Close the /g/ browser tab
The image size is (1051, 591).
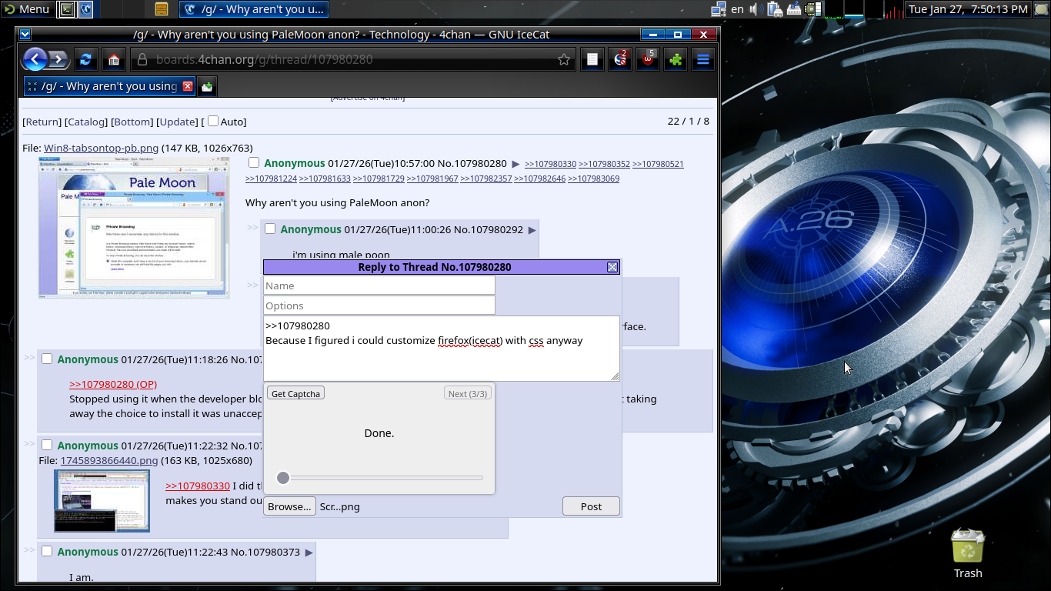click(188, 86)
